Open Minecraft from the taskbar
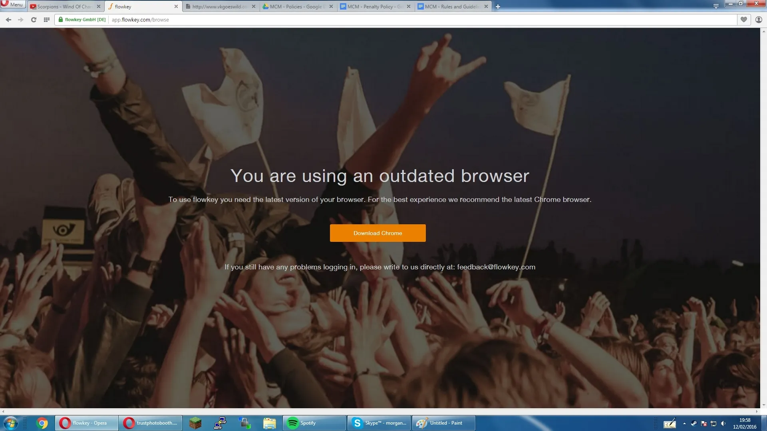 [x=195, y=423]
